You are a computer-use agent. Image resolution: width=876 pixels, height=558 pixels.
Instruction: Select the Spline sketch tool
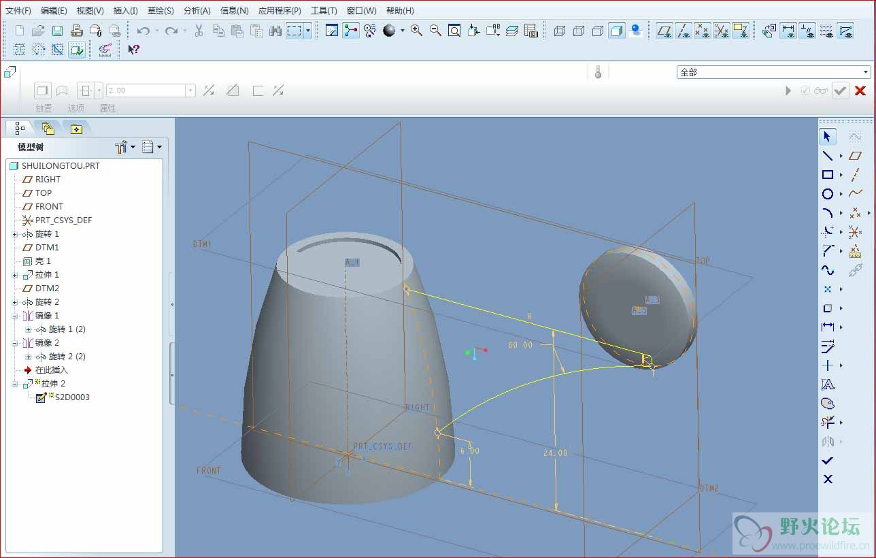[x=828, y=270]
